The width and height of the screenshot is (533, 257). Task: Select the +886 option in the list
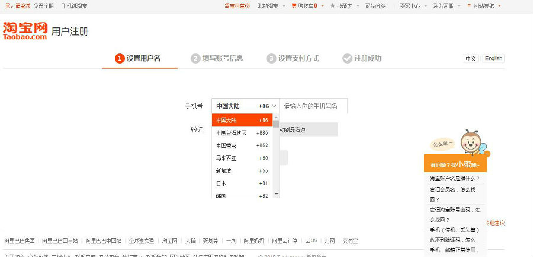click(x=242, y=133)
